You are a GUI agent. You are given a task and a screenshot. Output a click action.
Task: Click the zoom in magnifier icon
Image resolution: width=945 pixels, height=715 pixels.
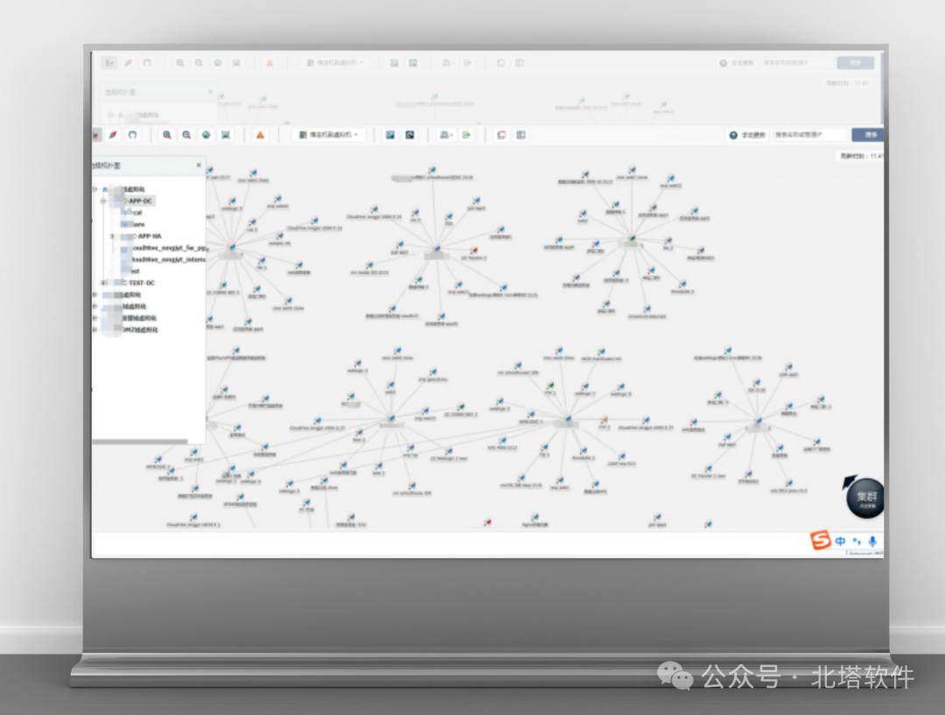click(167, 135)
